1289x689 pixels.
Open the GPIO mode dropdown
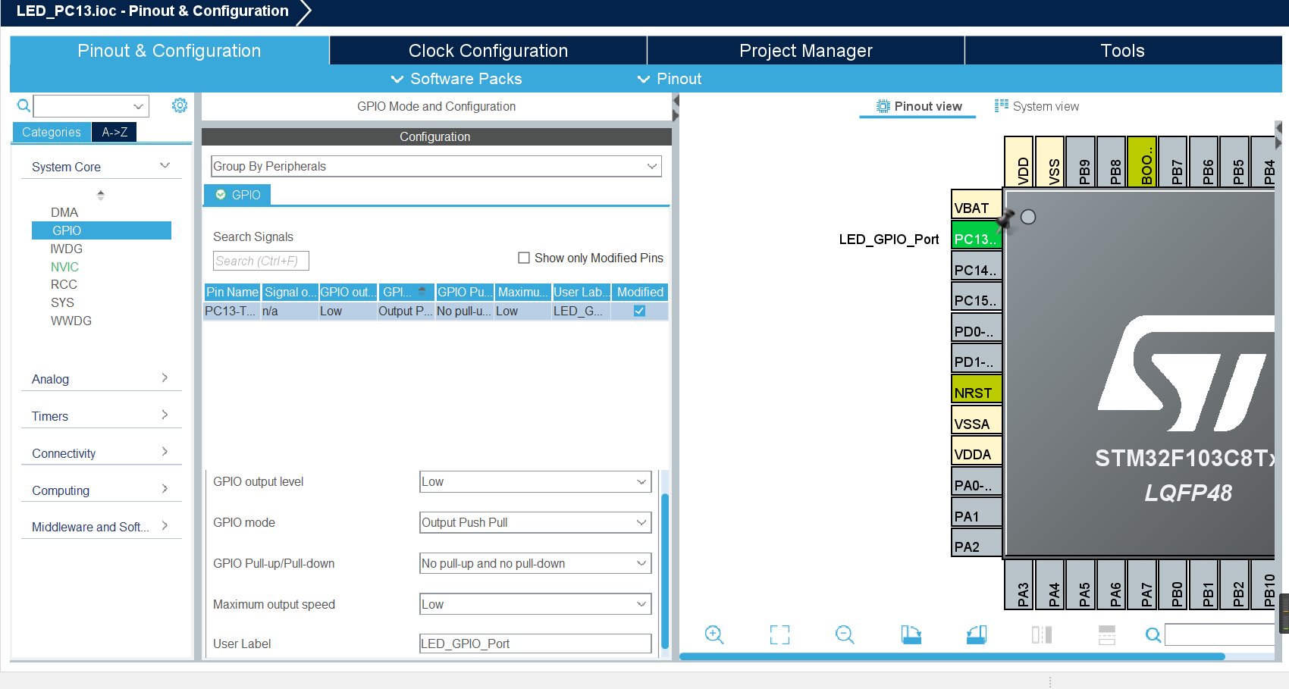point(535,522)
